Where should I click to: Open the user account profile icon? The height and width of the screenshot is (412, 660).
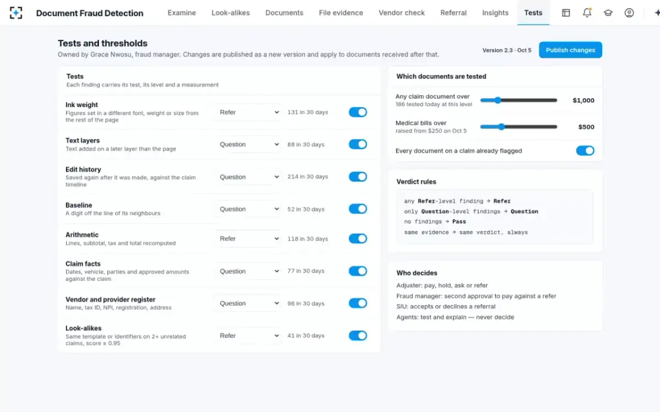click(x=629, y=13)
